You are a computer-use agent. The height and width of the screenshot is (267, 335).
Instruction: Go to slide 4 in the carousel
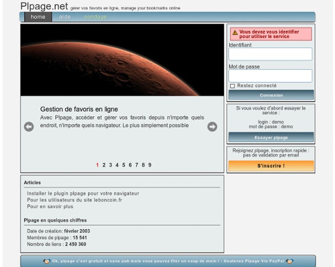click(x=117, y=165)
